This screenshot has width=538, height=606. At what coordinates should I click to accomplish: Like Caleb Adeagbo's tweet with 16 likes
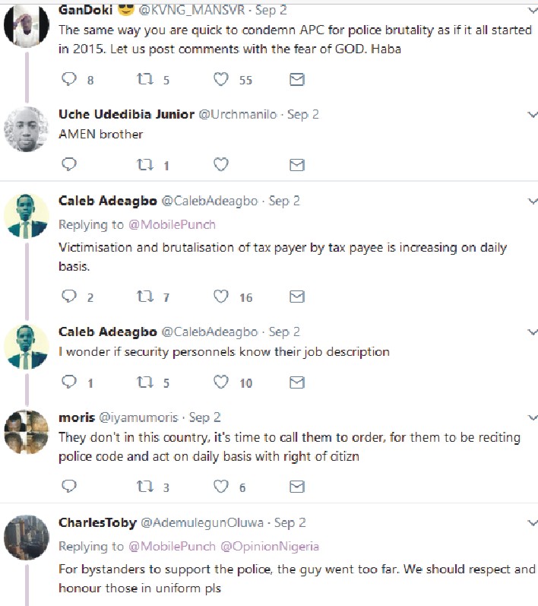point(221,297)
